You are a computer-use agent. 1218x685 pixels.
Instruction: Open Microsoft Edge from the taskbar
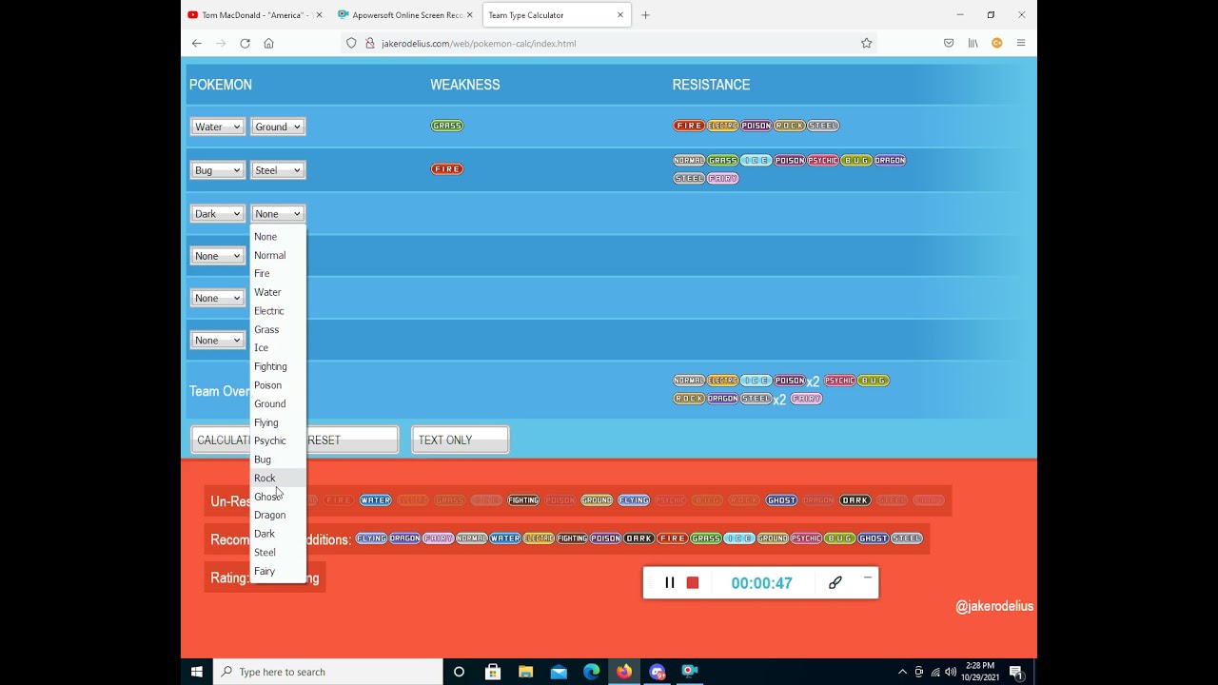[x=591, y=672]
